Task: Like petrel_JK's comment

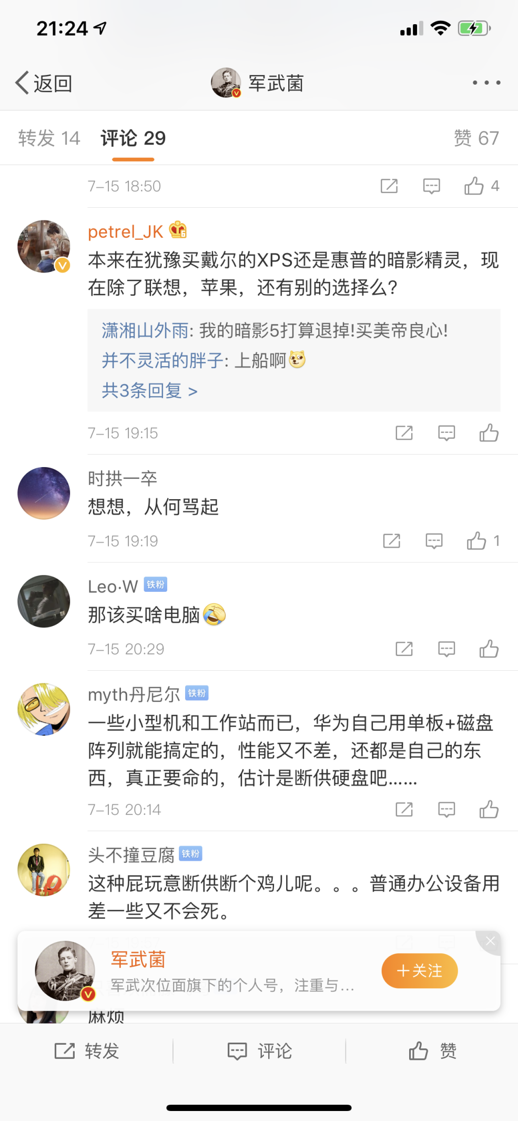Action: 489,433
